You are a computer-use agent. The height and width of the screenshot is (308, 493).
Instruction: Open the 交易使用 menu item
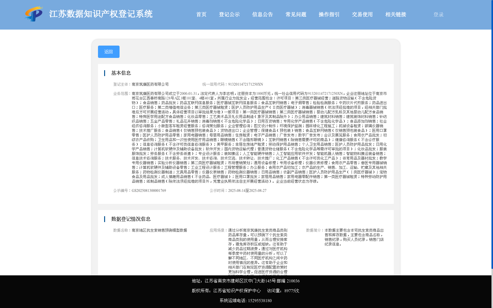pos(362,14)
